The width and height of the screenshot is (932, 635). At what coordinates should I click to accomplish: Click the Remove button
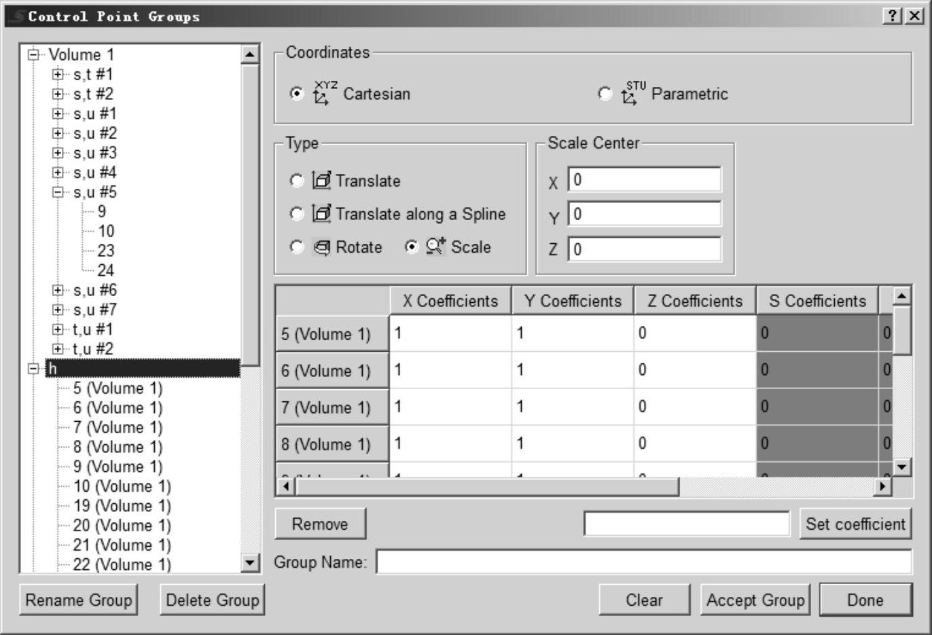pos(320,524)
